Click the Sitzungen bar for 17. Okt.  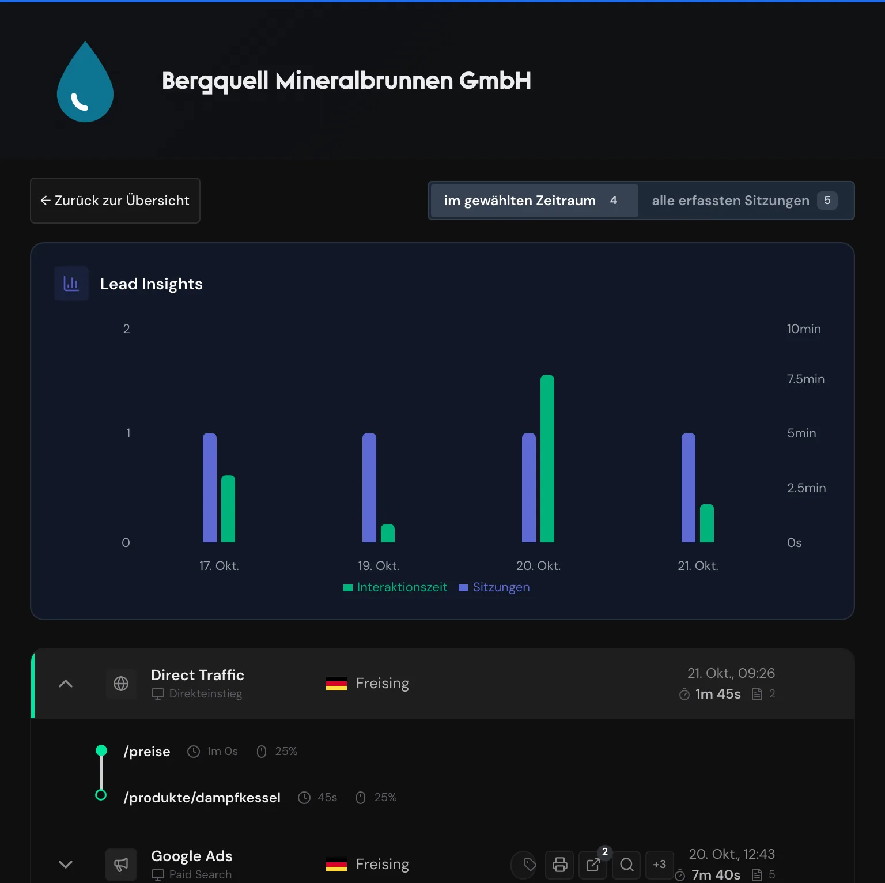210,488
